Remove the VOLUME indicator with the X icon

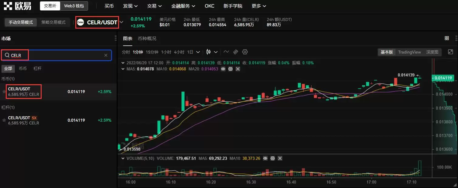coord(279,158)
